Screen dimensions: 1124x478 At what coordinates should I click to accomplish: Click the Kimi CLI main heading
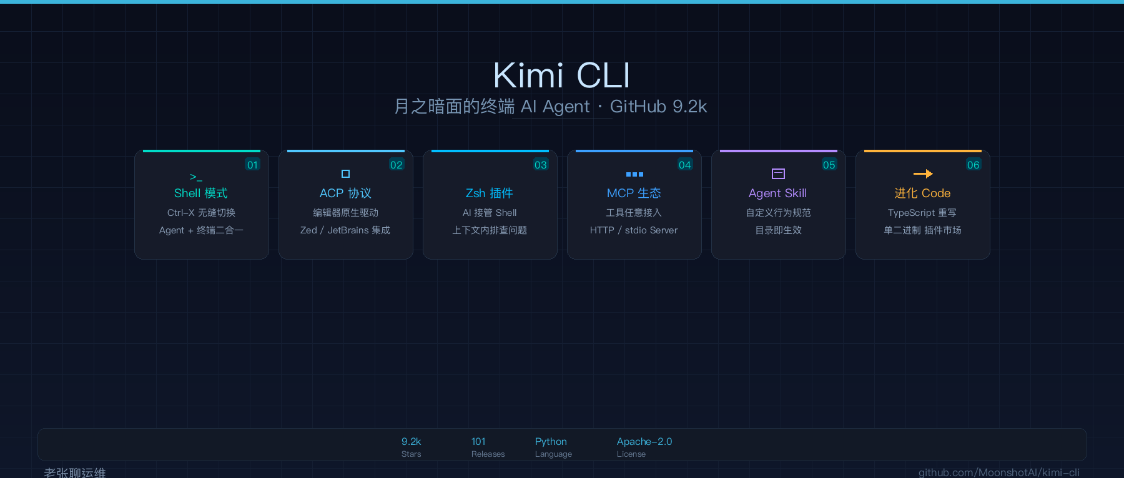tap(562, 76)
